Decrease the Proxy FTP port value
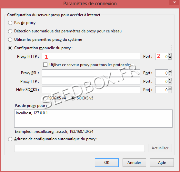The image size is (180, 172). [x=170, y=83]
